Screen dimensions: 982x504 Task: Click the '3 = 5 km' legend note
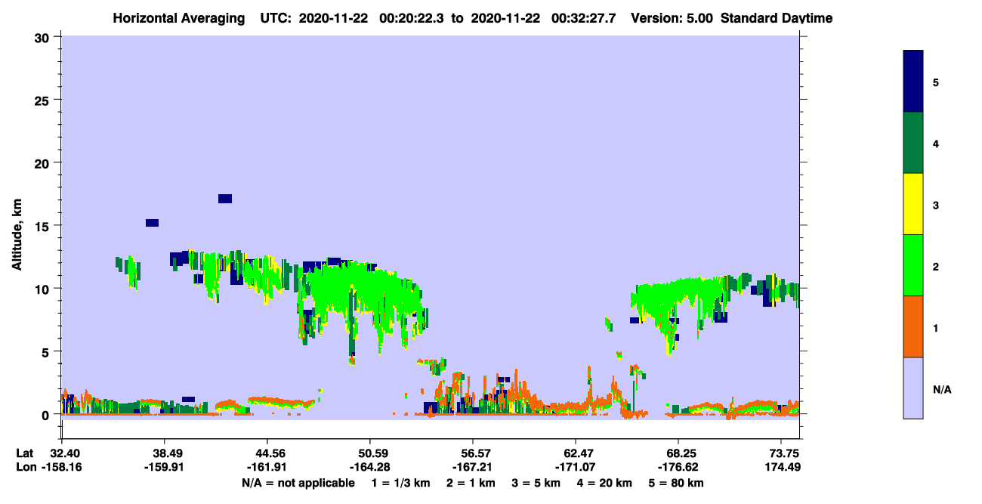(x=536, y=483)
